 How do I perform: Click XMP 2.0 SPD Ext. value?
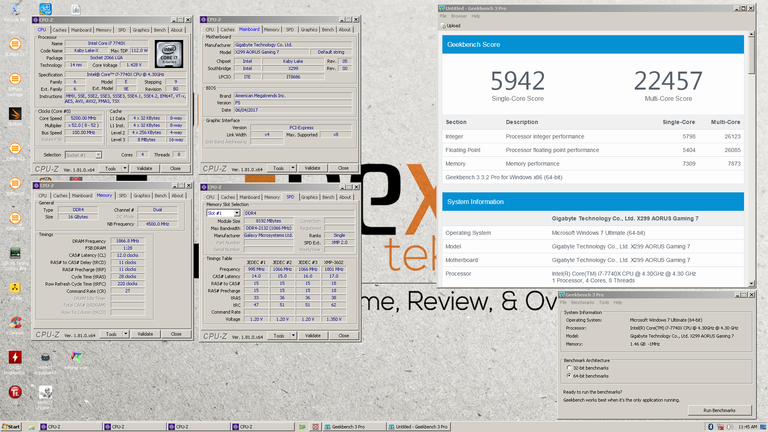tap(339, 242)
